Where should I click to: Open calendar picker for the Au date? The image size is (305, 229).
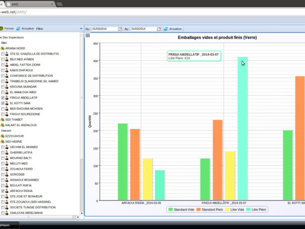[159, 29]
